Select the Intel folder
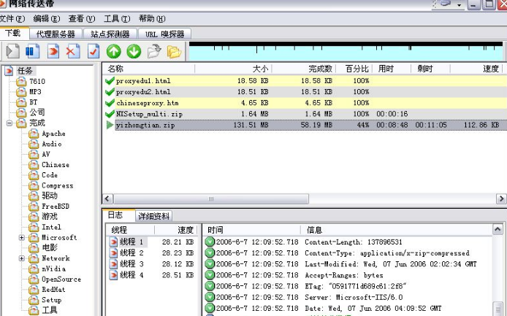The height and width of the screenshot is (316, 507). click(51, 227)
